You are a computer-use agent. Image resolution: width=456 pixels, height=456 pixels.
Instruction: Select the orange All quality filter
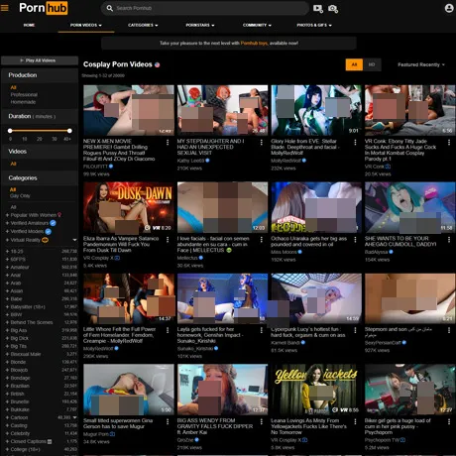click(354, 64)
